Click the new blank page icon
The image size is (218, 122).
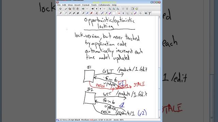[x=133, y=9]
